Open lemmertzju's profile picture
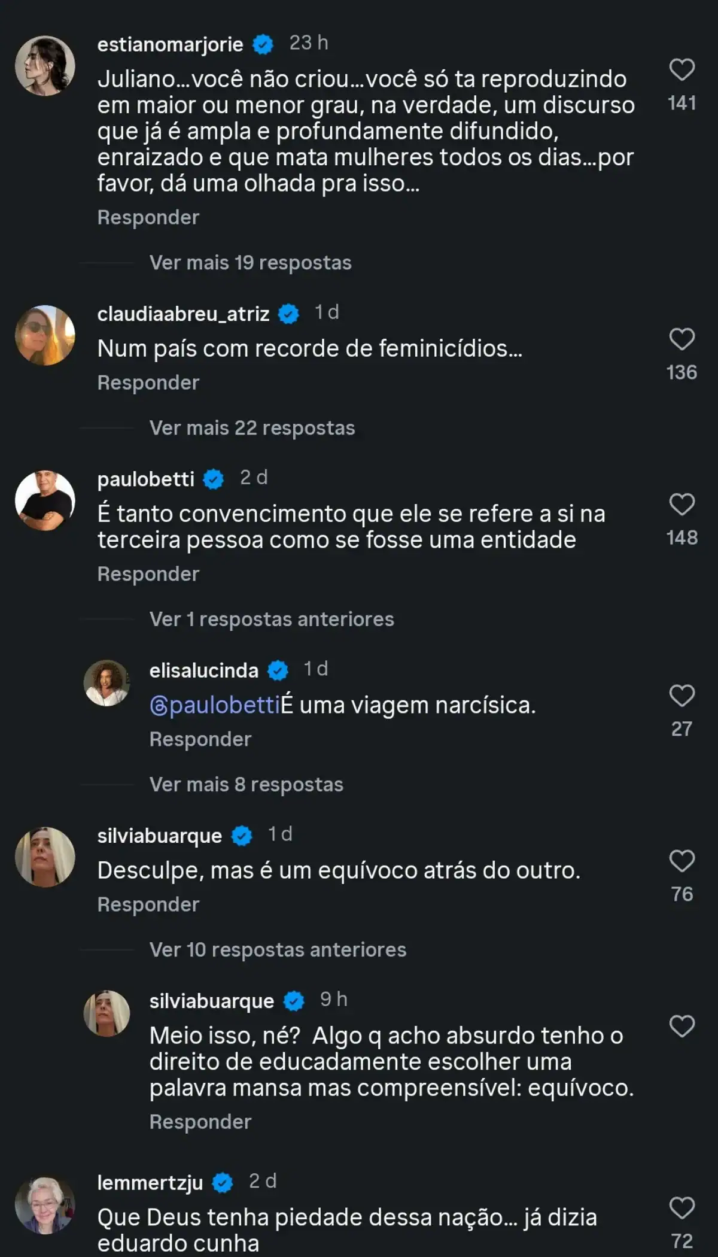The width and height of the screenshot is (718, 1257). pyautogui.click(x=45, y=1206)
